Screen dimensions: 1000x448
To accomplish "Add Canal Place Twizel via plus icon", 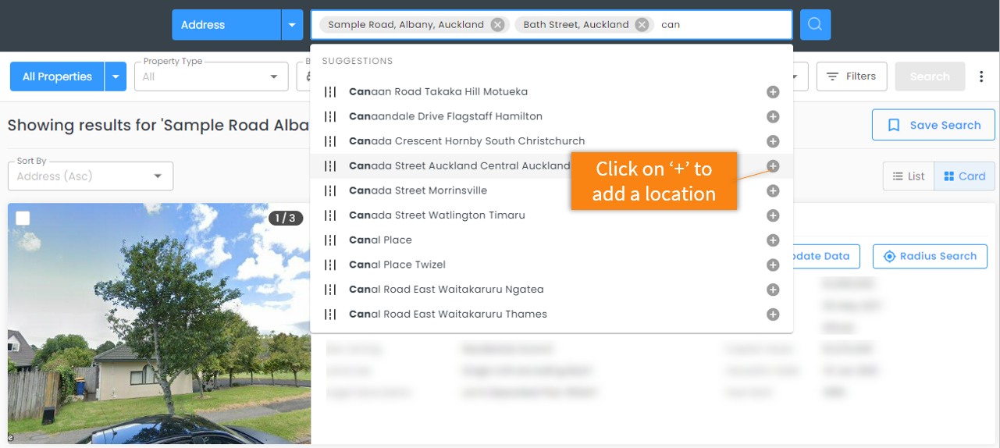I will (773, 265).
